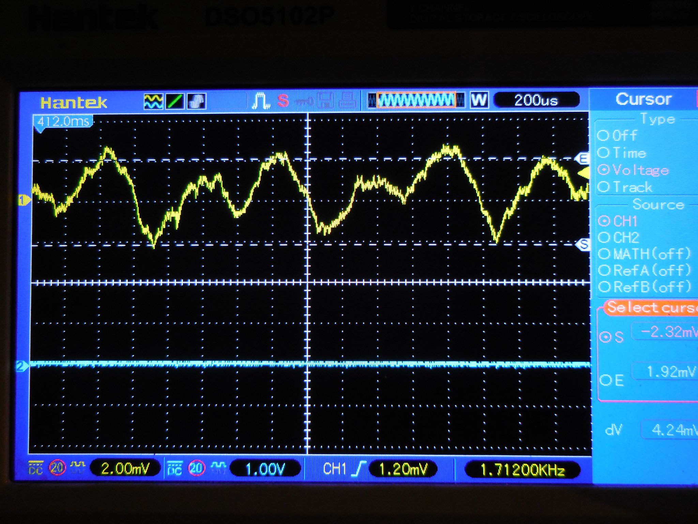698x524 pixels.
Task: Click the S cursor line marker
Action: (x=583, y=244)
